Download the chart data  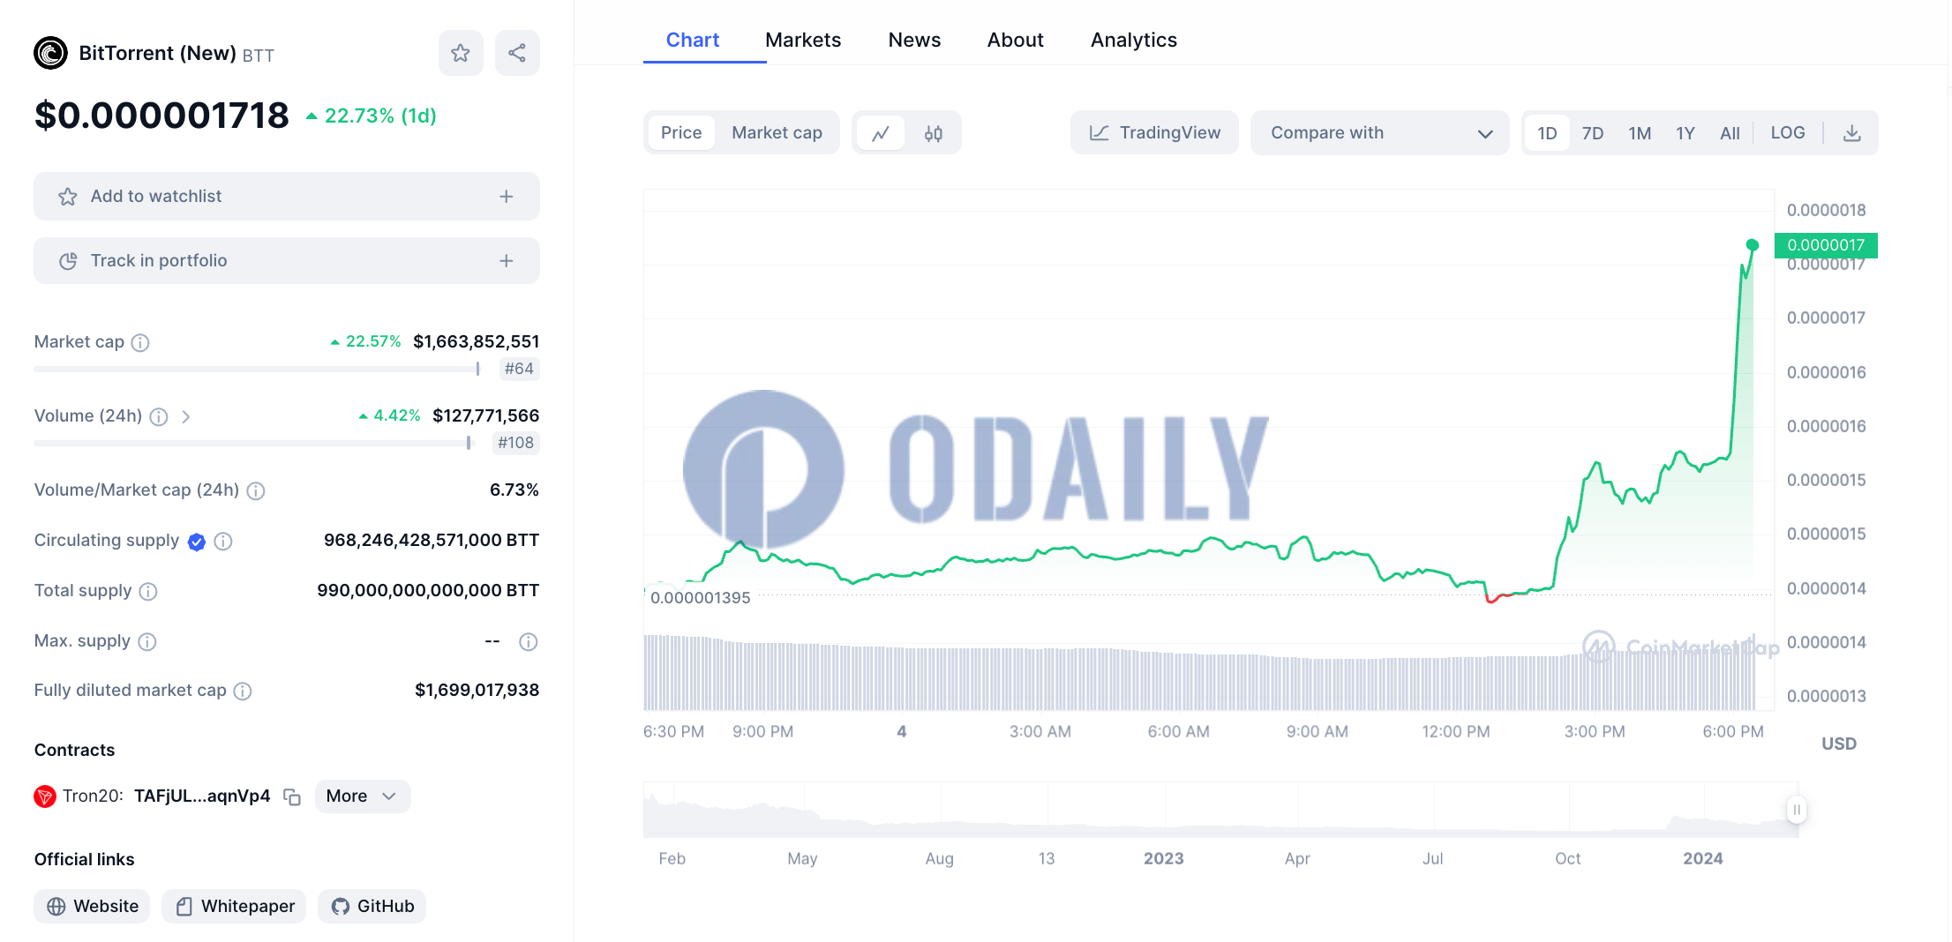coord(1851,132)
